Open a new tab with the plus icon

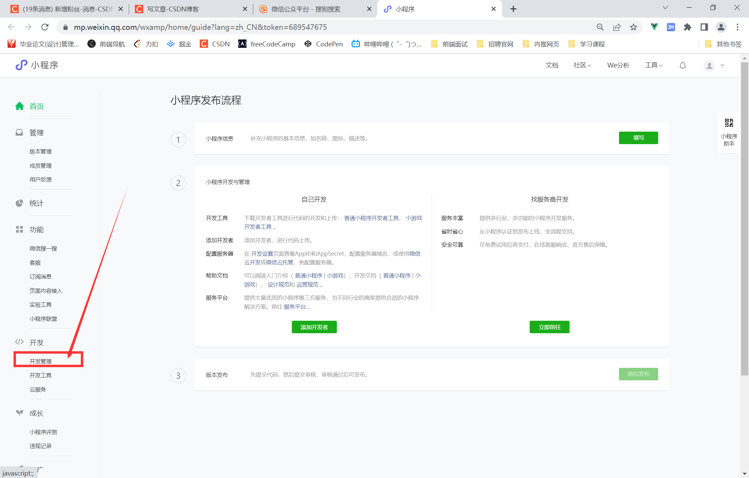point(513,9)
